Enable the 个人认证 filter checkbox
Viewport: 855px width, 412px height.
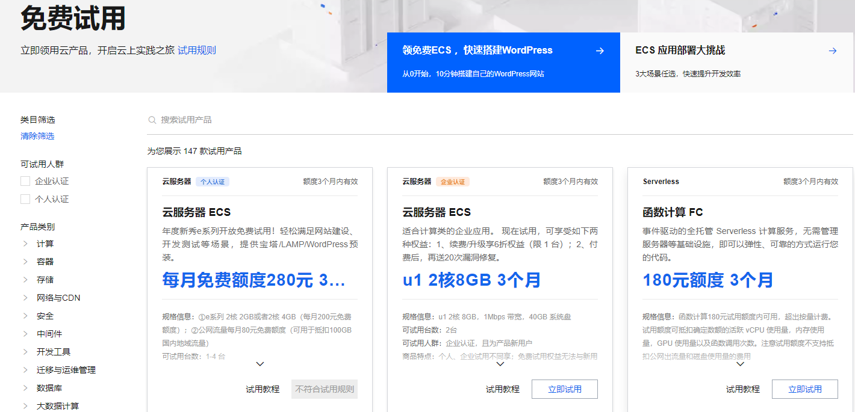[x=25, y=198]
